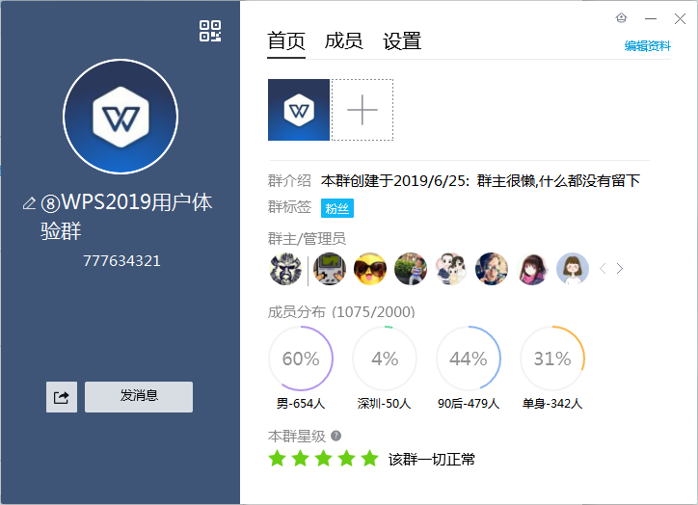Close the group profile window
Screen dimensions: 698x505
[x=680, y=18]
